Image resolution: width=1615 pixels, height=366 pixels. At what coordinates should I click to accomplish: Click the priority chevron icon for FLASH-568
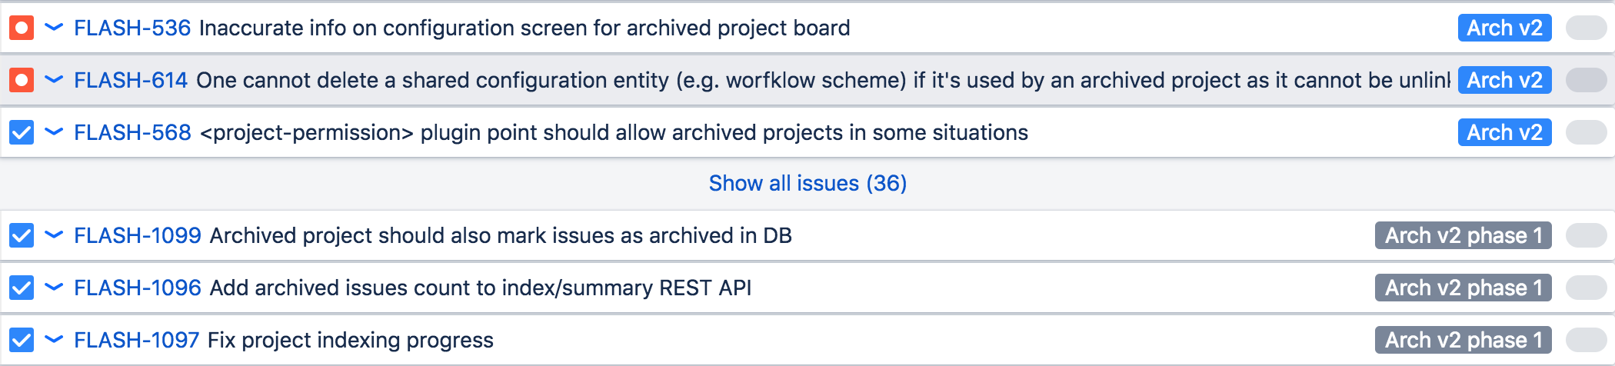point(54,132)
